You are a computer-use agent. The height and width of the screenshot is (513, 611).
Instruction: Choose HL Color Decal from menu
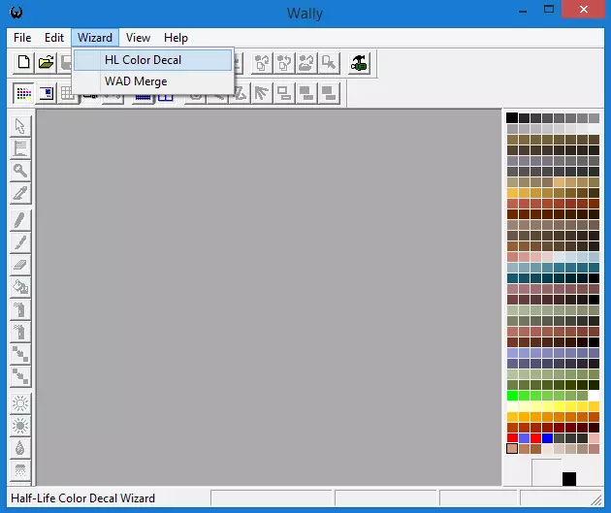pos(143,60)
